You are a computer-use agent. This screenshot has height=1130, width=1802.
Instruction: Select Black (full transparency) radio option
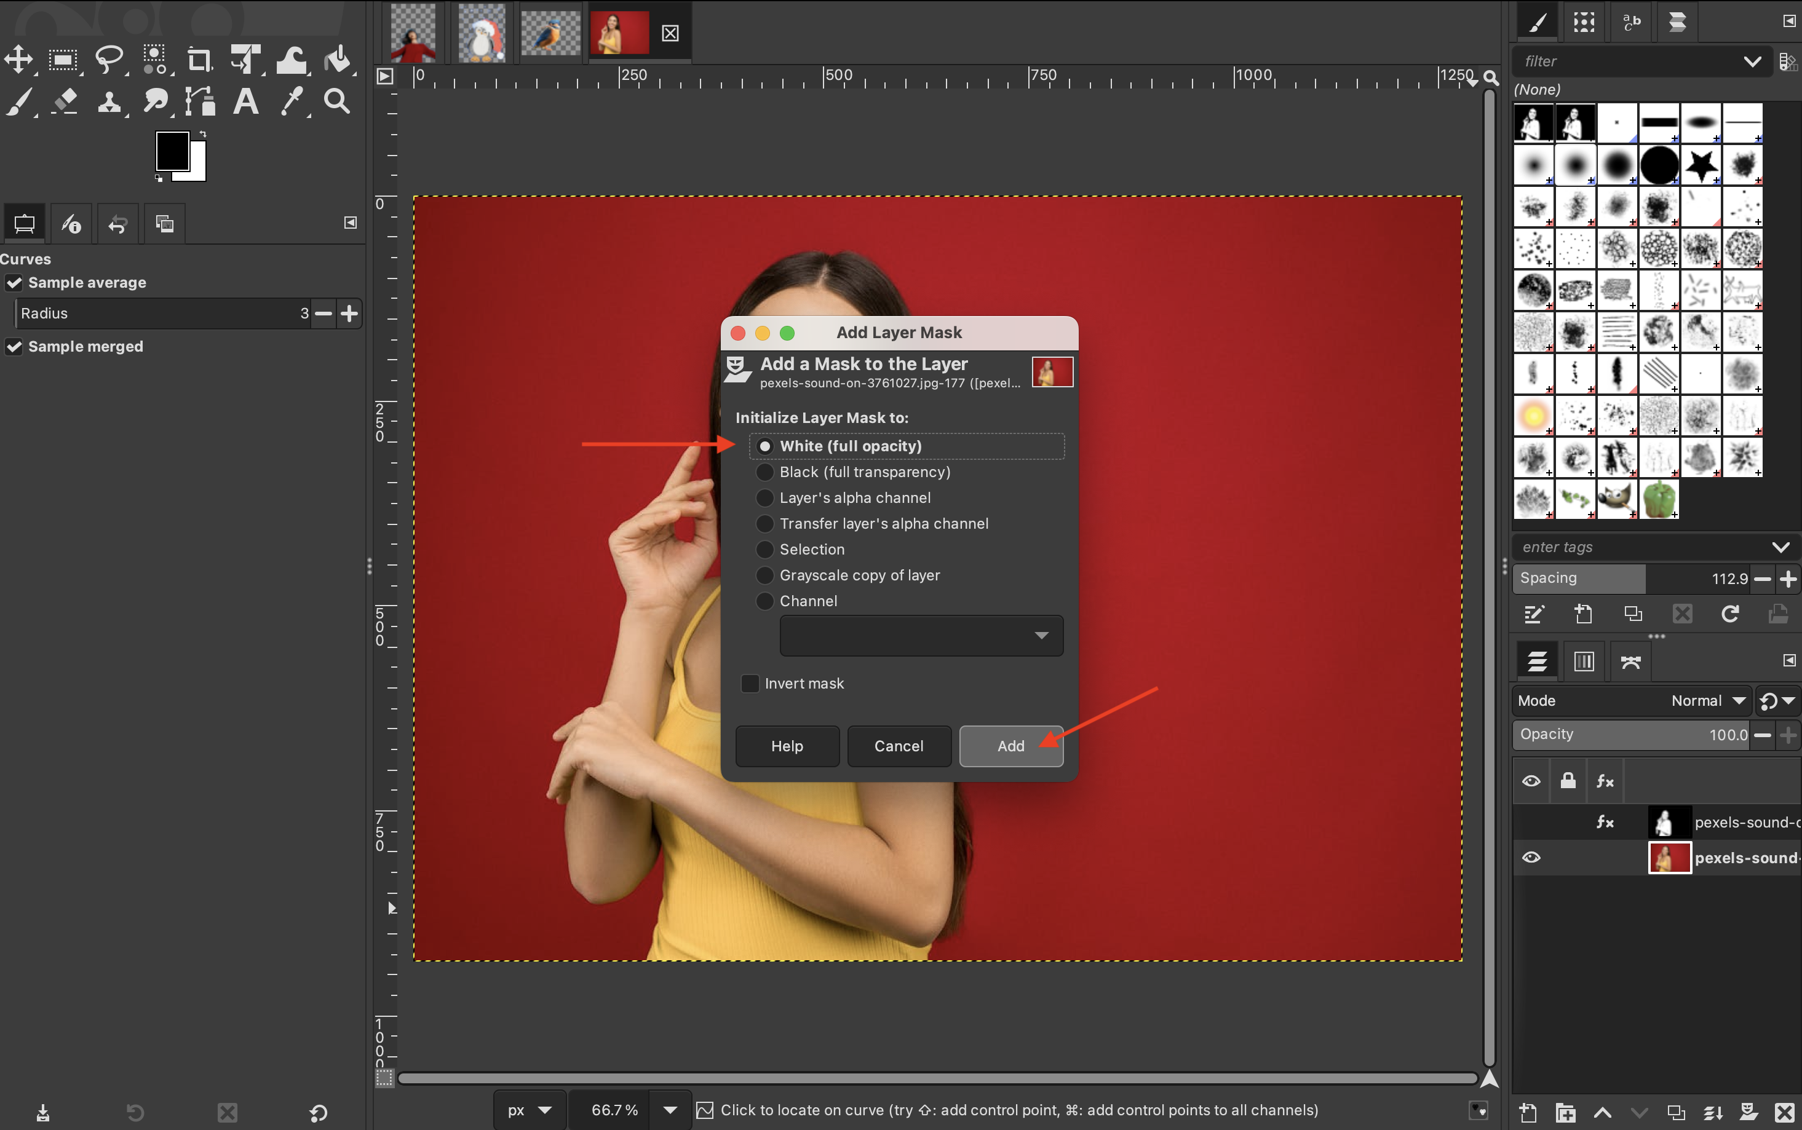(x=764, y=472)
